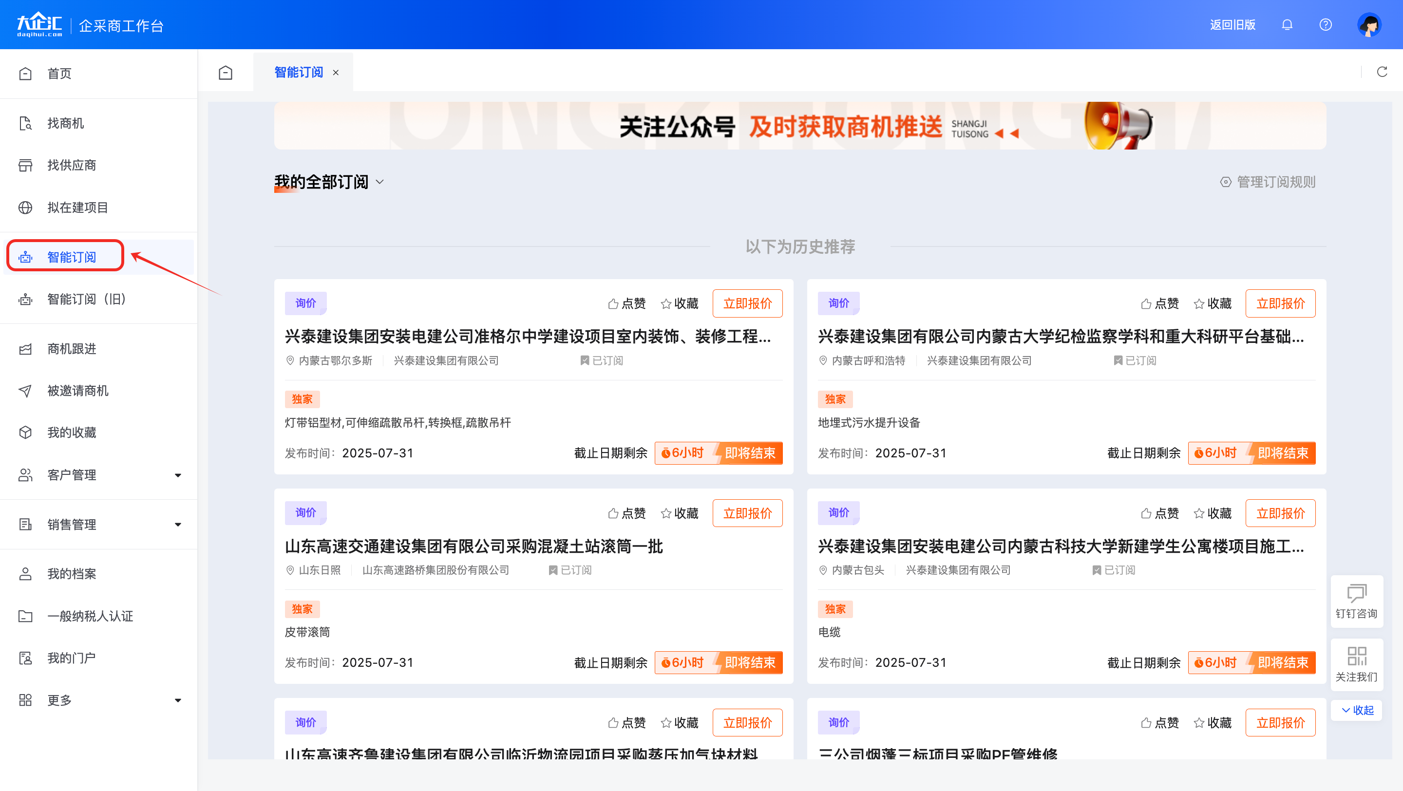Image resolution: width=1403 pixels, height=791 pixels.
Task: Go to 我的收藏 in the sidebar
Action: click(x=71, y=432)
